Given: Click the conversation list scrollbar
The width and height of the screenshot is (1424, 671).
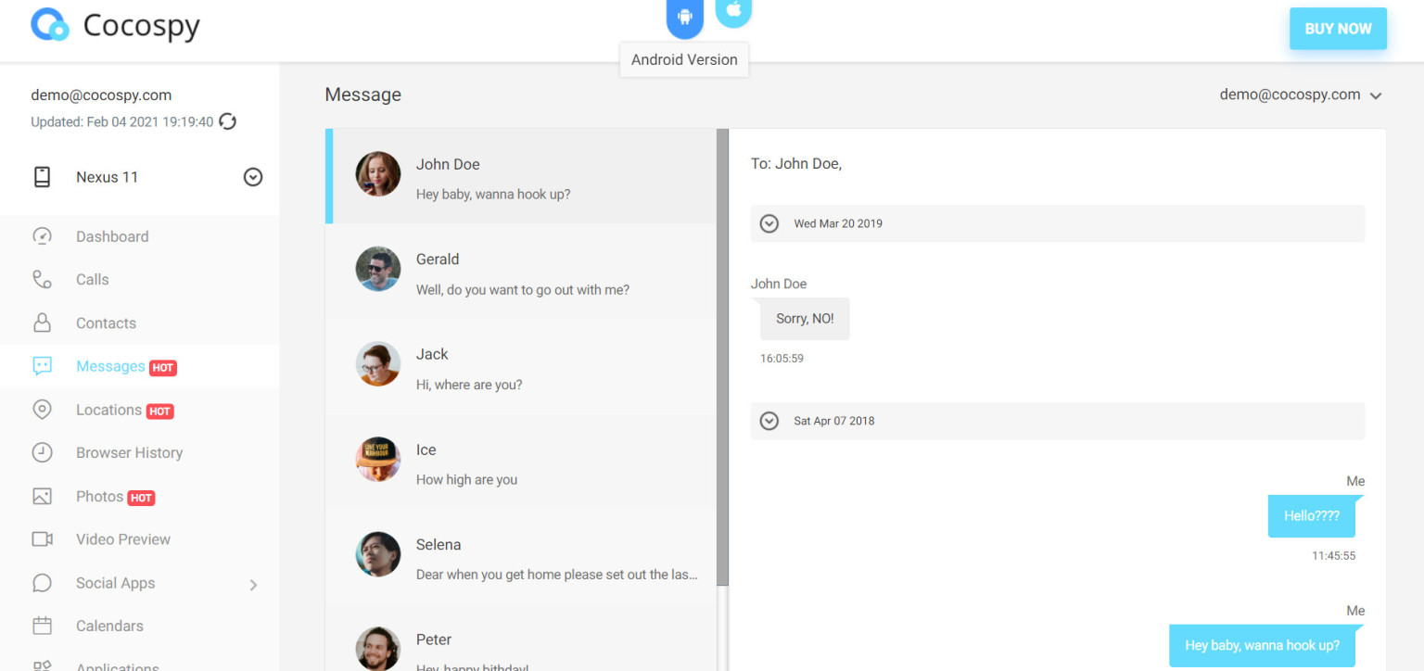Looking at the screenshot, I should pos(723,357).
